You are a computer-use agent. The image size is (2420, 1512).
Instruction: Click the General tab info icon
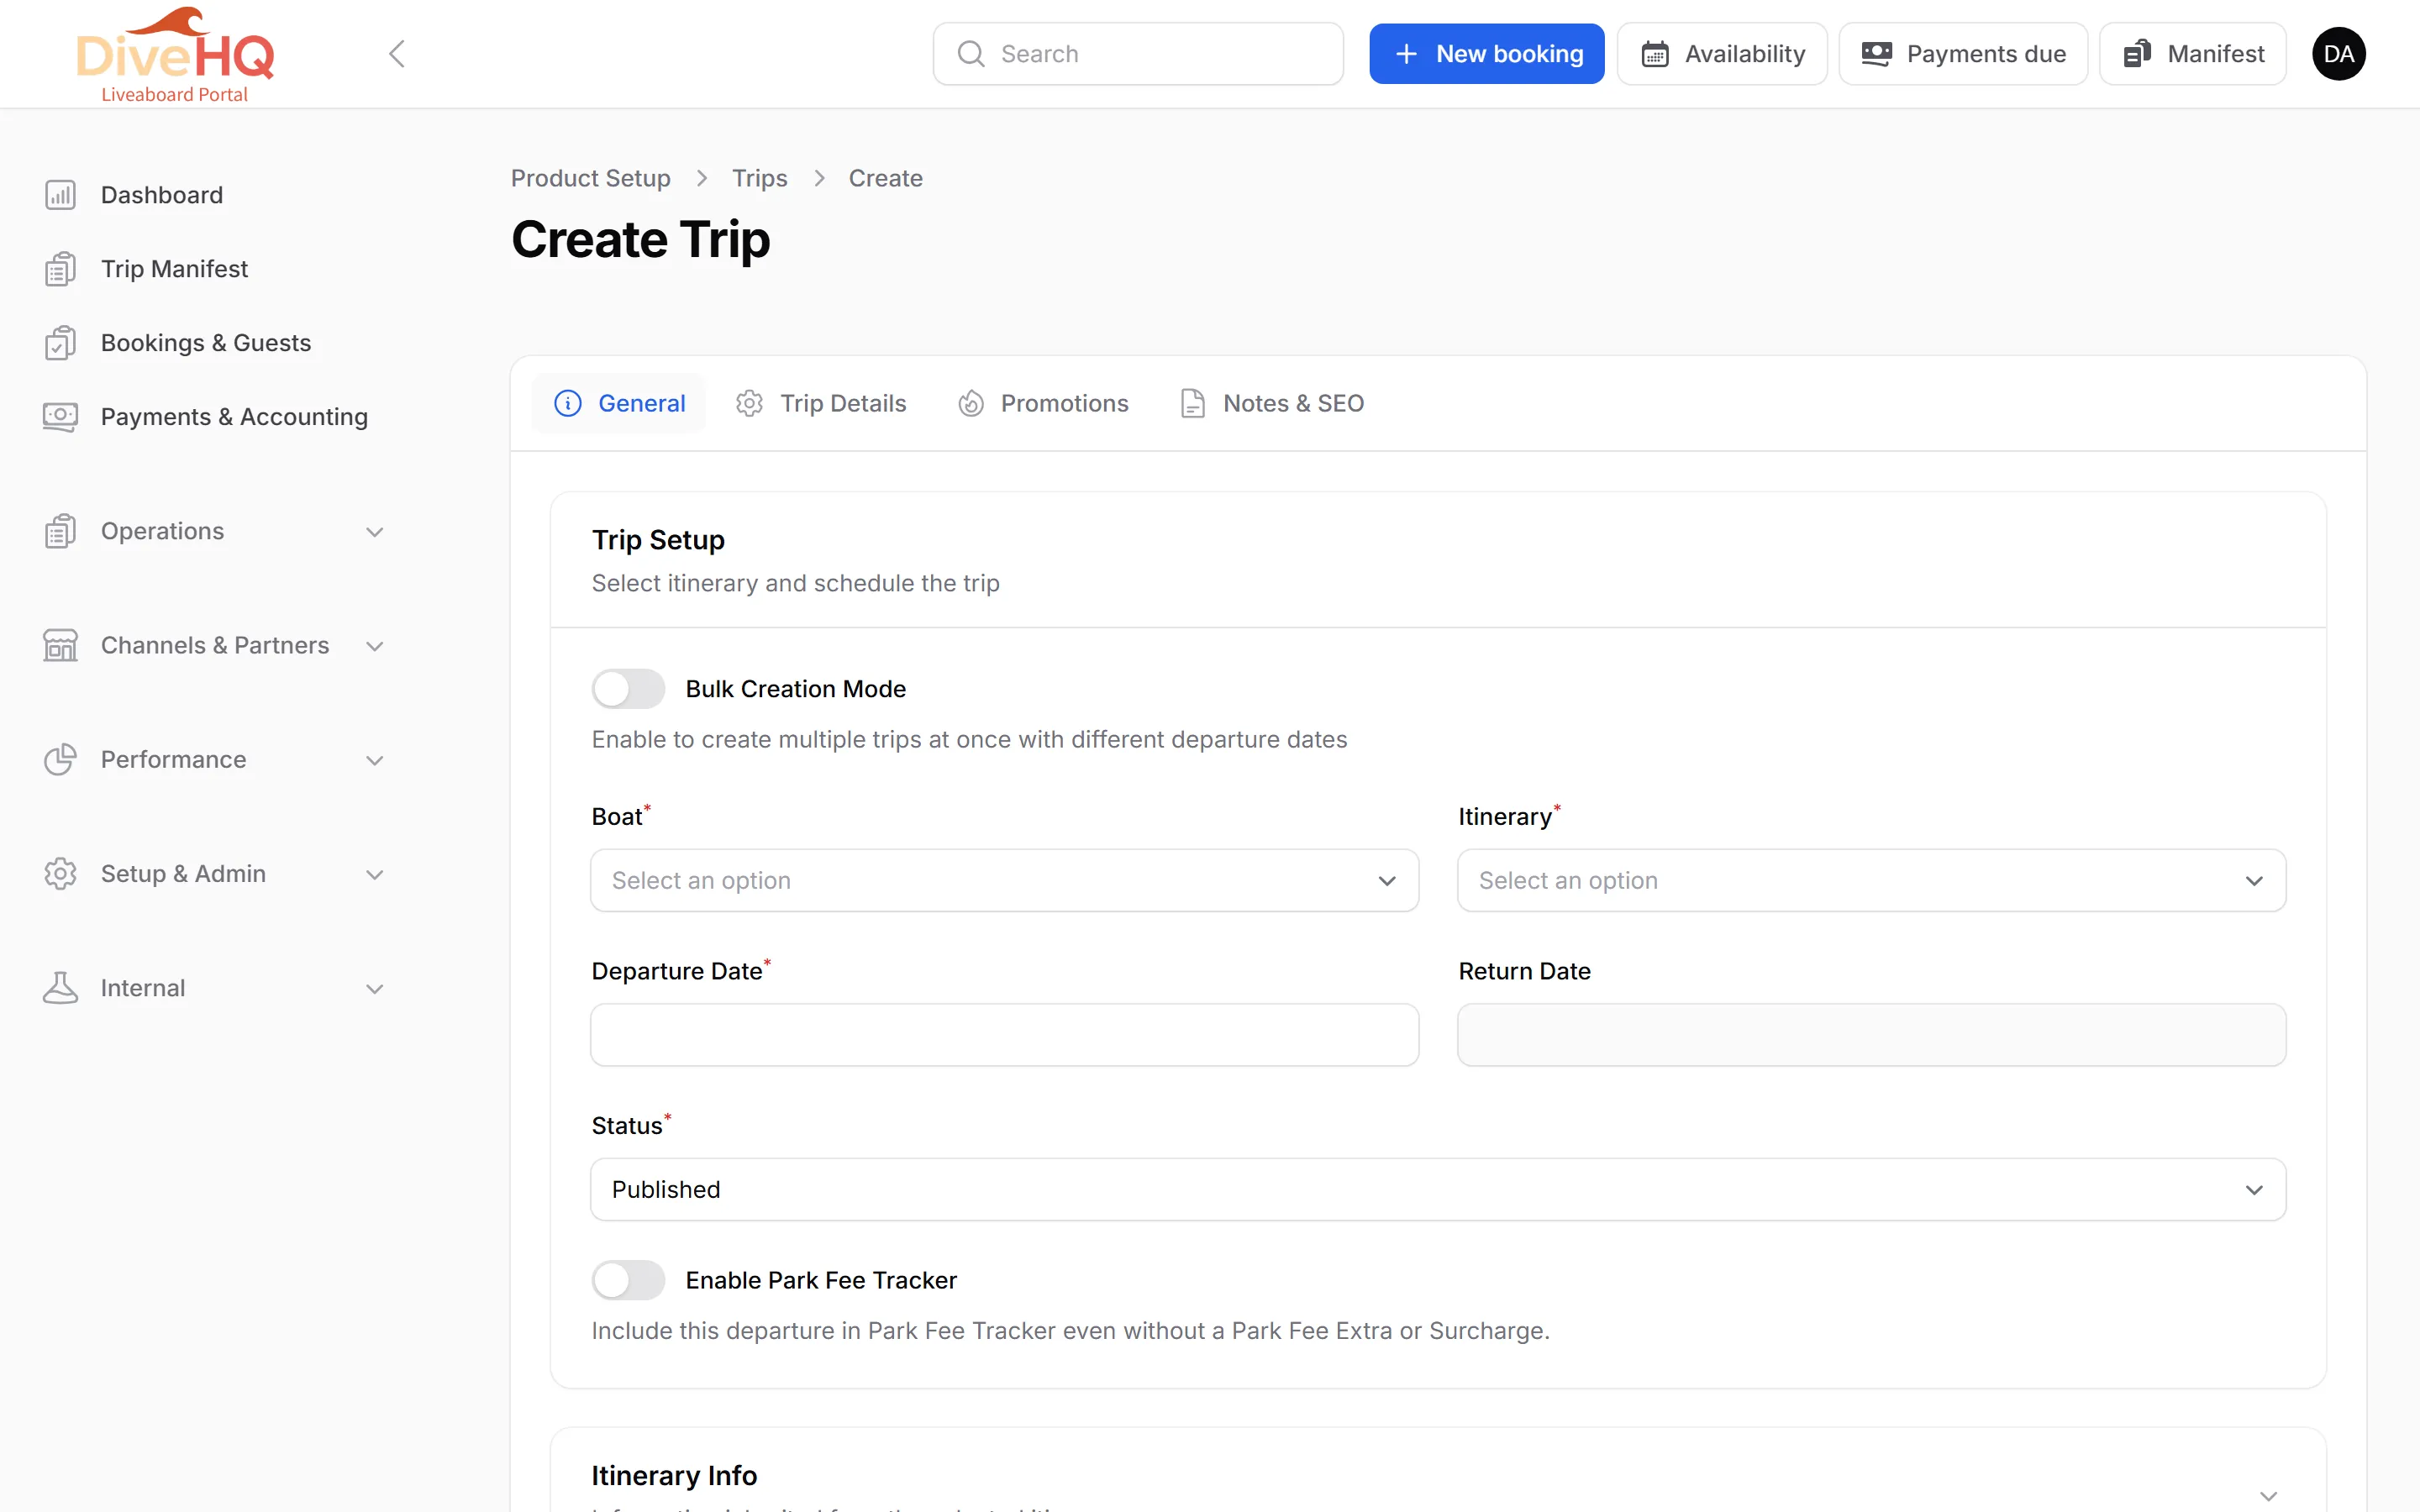(x=568, y=403)
